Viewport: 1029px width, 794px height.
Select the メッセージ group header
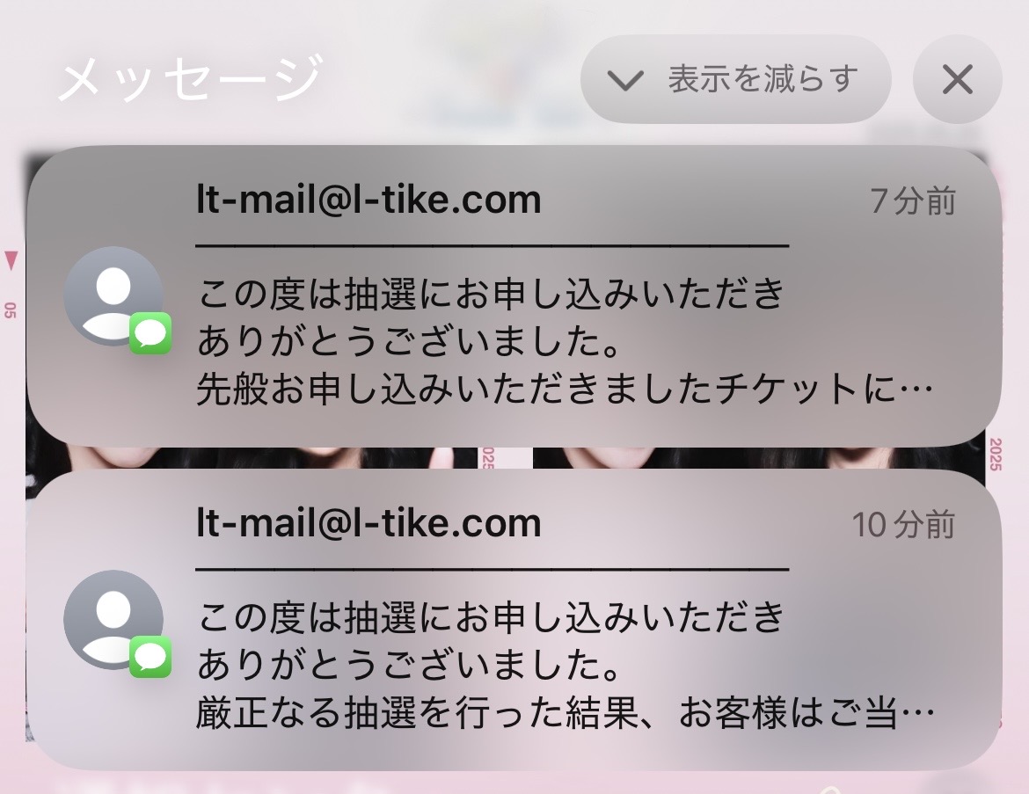(x=190, y=78)
